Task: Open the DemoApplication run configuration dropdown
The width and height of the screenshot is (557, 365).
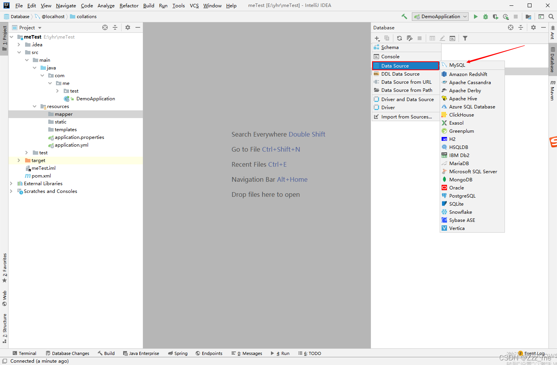Action: [x=440, y=17]
